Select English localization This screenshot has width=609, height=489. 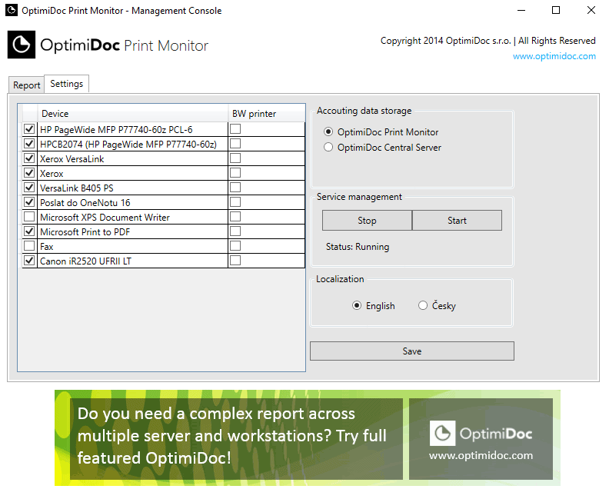[357, 306]
